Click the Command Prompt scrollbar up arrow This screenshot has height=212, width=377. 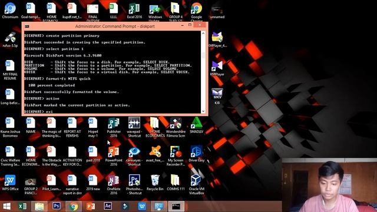click(x=203, y=33)
